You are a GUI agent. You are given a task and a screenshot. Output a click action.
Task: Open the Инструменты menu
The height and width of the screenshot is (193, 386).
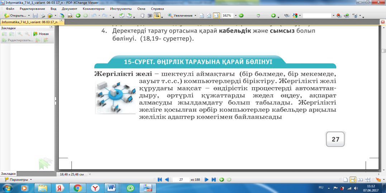tap(121, 9)
